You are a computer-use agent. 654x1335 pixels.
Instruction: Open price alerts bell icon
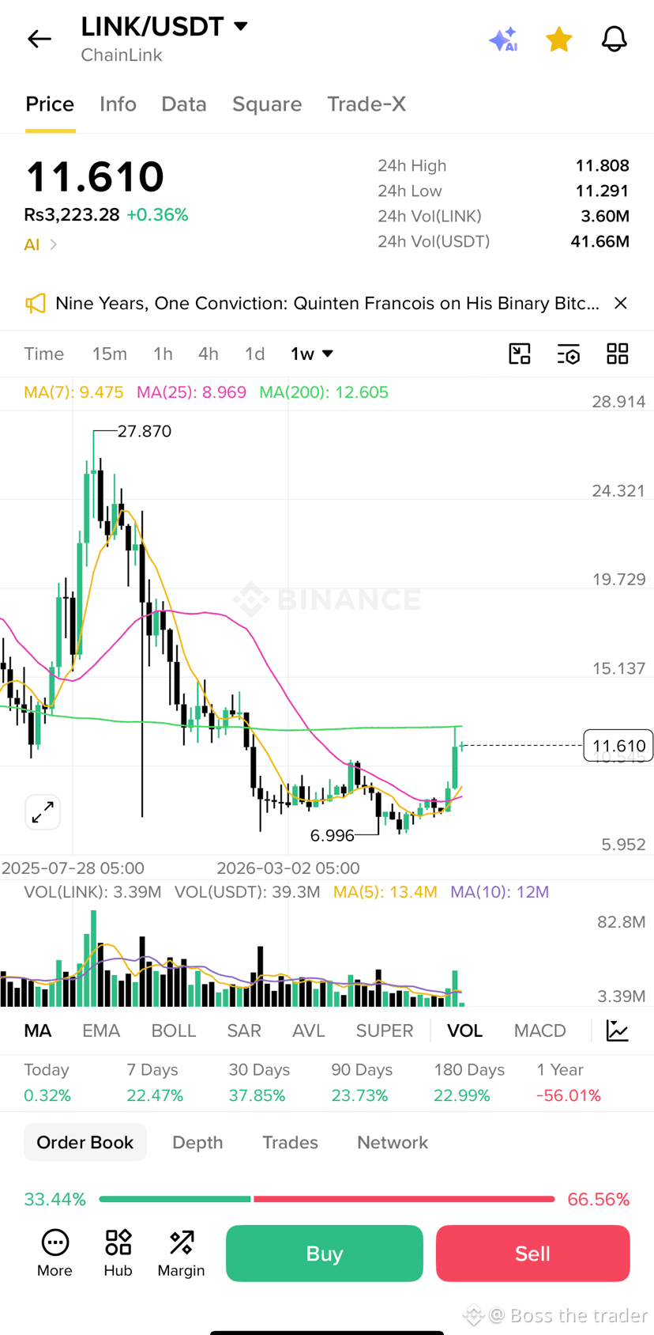(x=615, y=39)
